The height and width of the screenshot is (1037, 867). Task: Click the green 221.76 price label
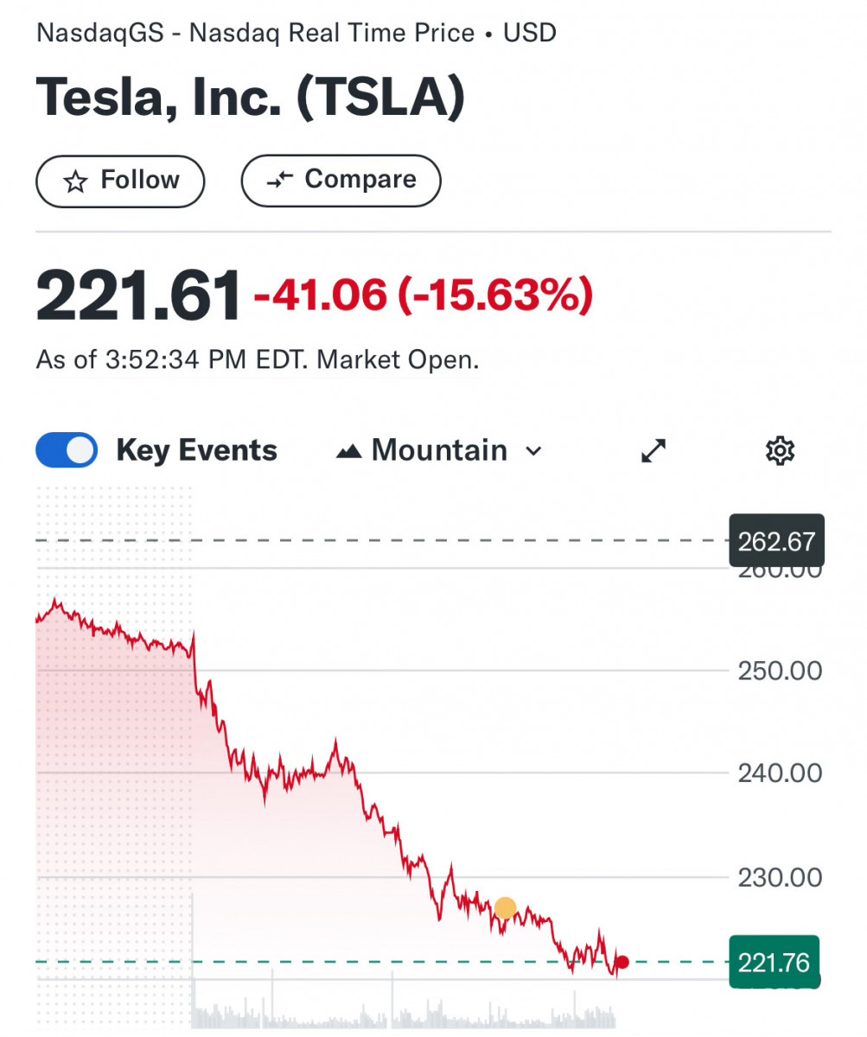pyautogui.click(x=774, y=962)
